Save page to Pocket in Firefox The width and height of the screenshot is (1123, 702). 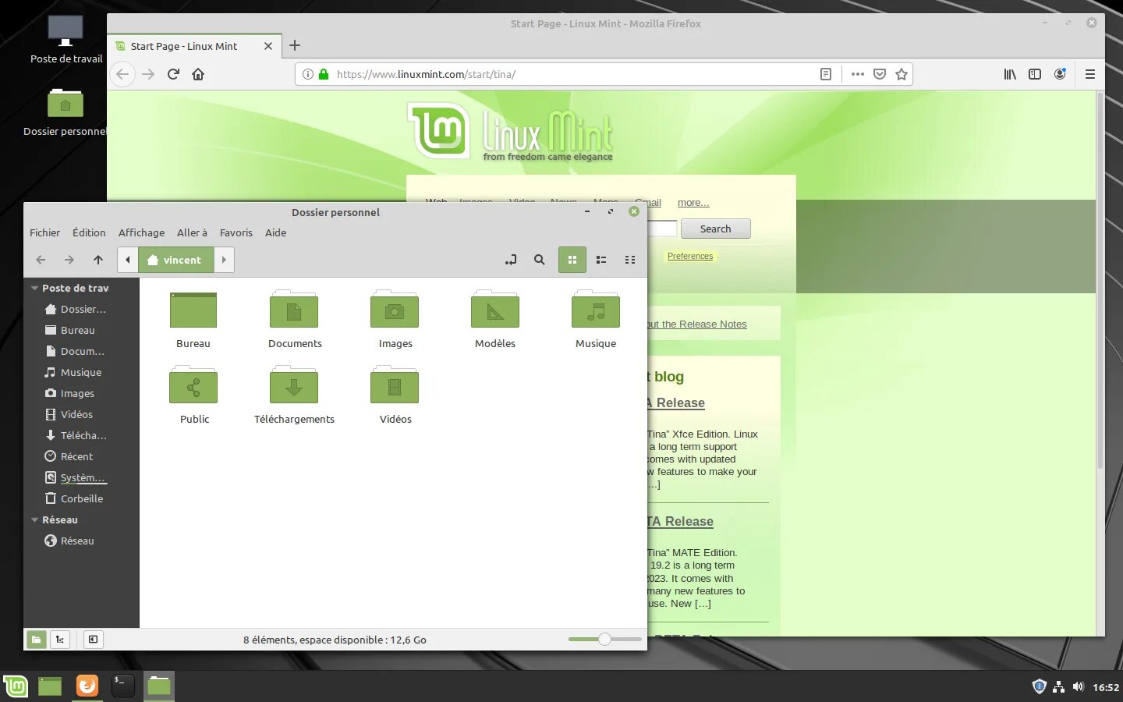tap(880, 74)
